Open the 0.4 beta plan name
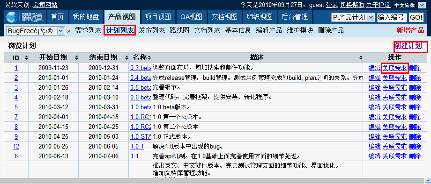Viewport: 431px width, 184px height. click(141, 78)
